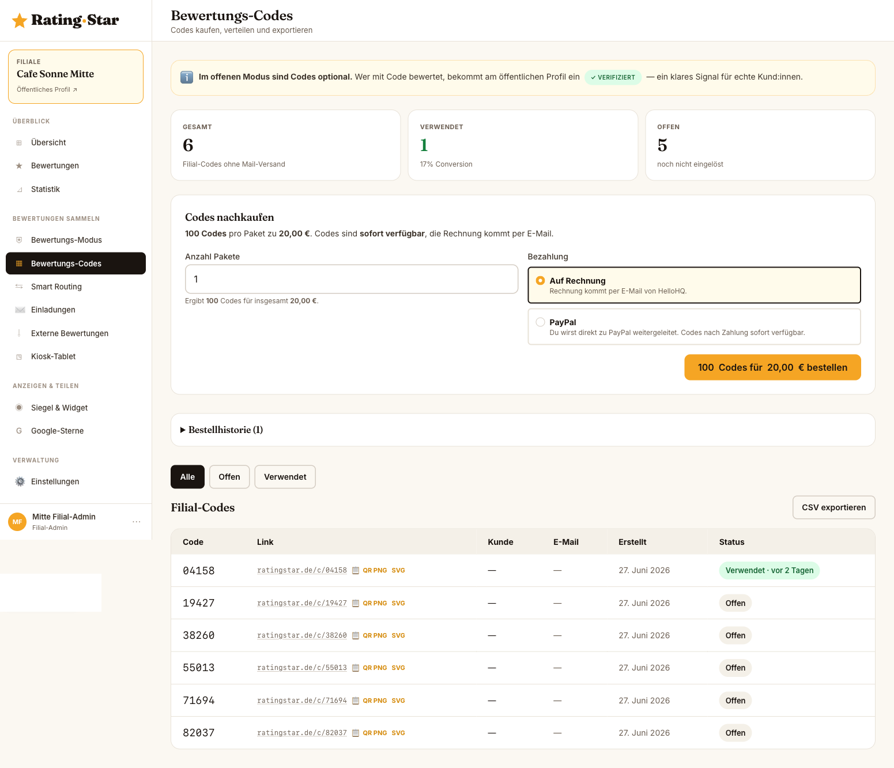Download QR PNG for code 38260
Image resolution: width=894 pixels, height=768 pixels.
point(375,635)
